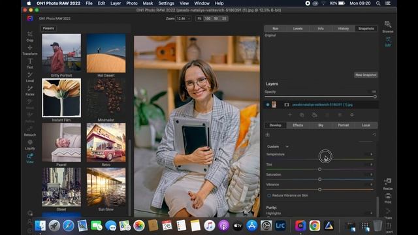Switch to the History tab
Screen dimensions: 418x235
[344, 29]
